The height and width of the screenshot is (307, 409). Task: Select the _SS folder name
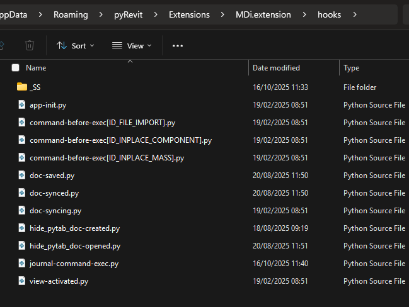[x=35, y=87]
